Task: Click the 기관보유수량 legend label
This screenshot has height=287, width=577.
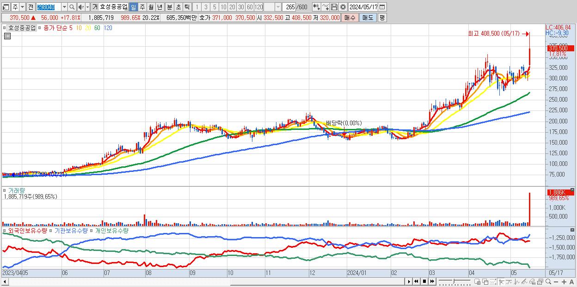Action: [x=71, y=230]
